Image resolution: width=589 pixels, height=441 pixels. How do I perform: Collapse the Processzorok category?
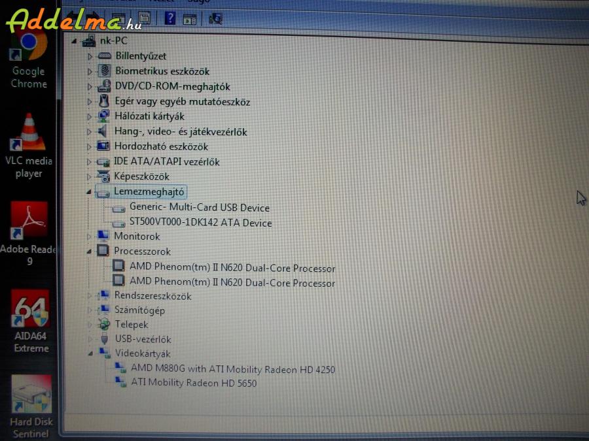pyautogui.click(x=89, y=252)
